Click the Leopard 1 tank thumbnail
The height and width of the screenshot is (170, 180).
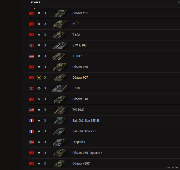(x=59, y=142)
